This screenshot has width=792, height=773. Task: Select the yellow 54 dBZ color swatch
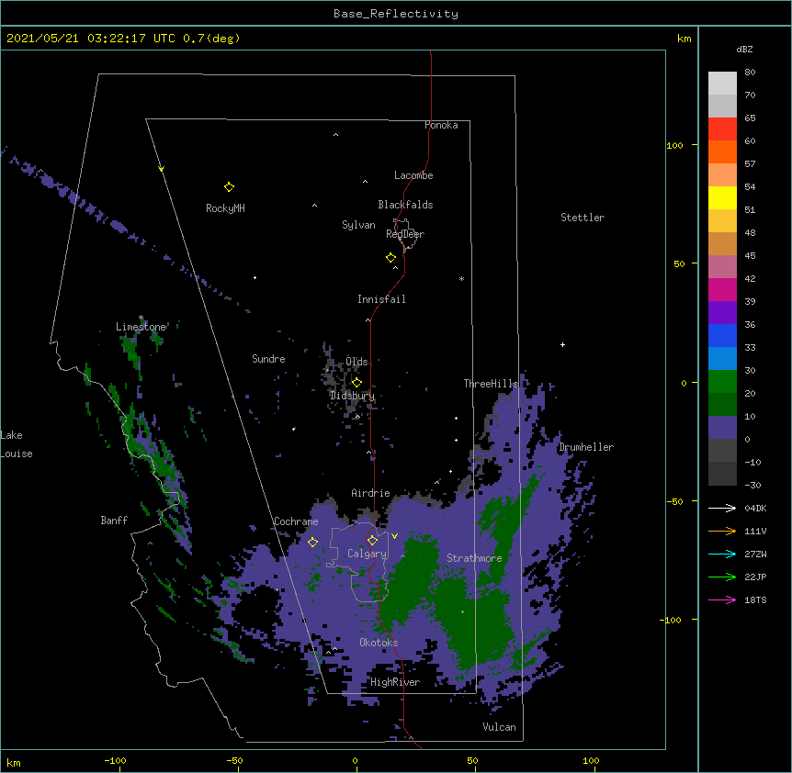point(722,197)
